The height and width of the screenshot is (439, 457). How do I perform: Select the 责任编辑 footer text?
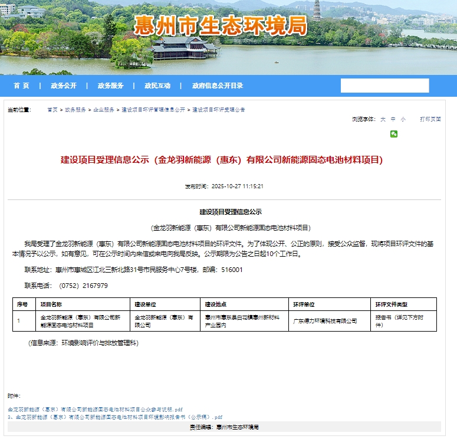pyautogui.click(x=224, y=427)
